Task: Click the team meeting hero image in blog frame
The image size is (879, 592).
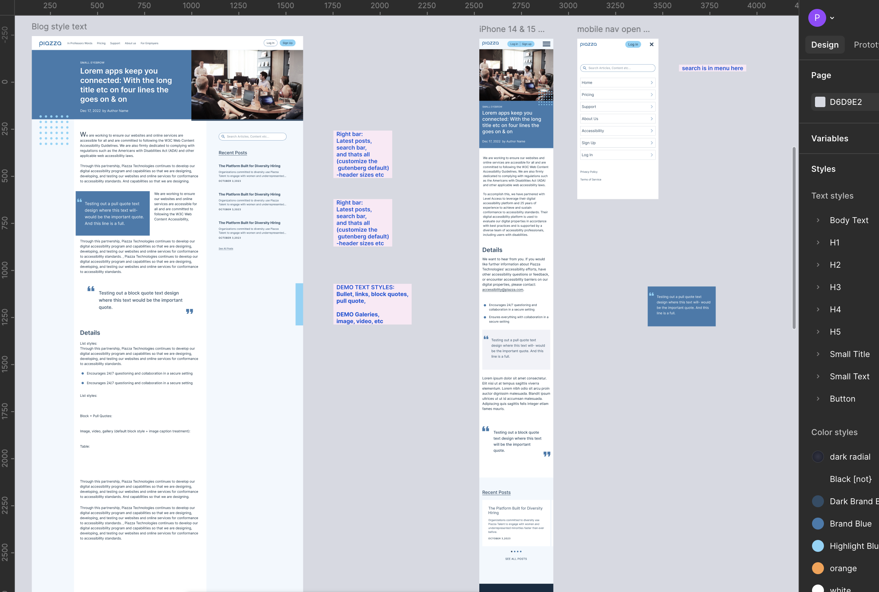Action: point(247,85)
